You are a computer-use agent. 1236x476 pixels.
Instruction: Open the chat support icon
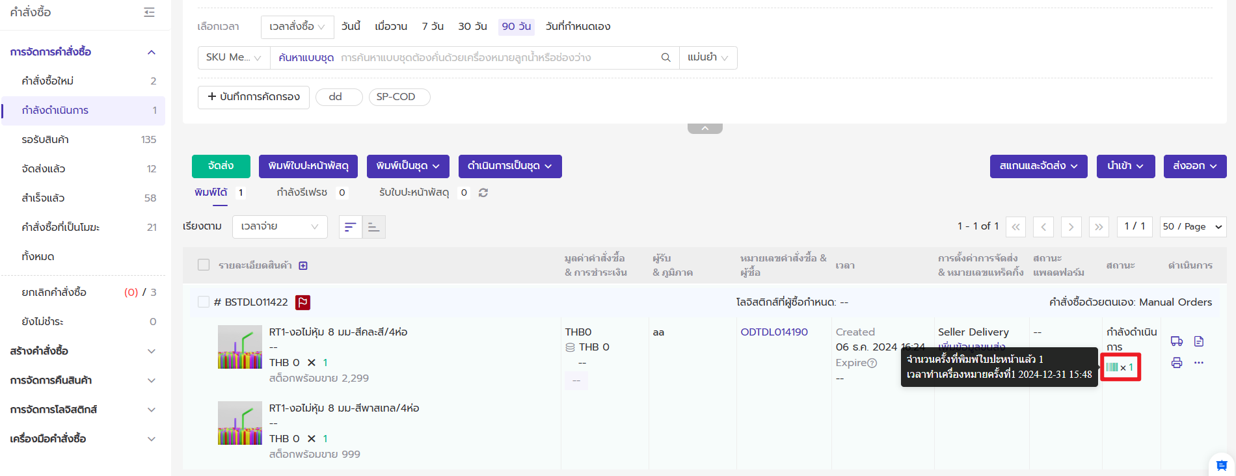(x=1221, y=465)
